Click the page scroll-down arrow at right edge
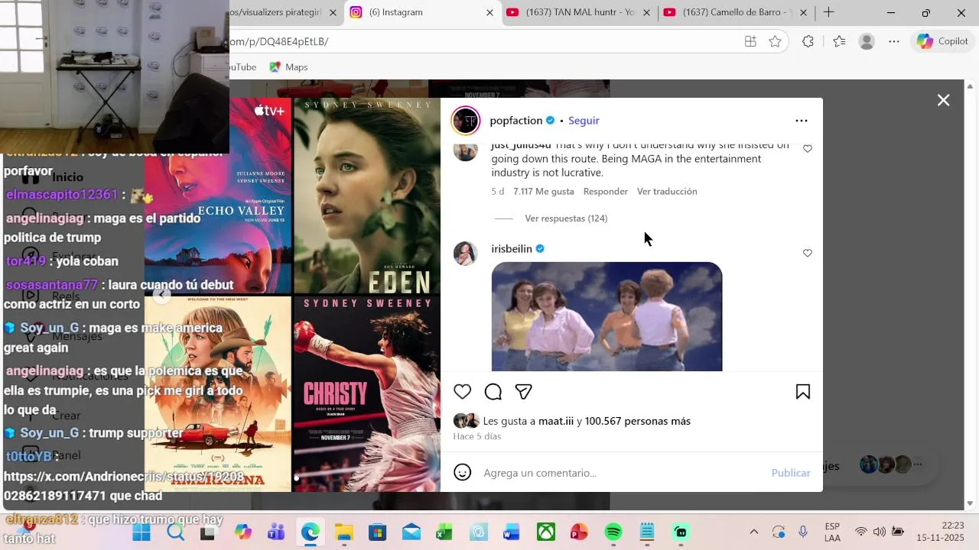The height and width of the screenshot is (550, 979). pos(971,503)
